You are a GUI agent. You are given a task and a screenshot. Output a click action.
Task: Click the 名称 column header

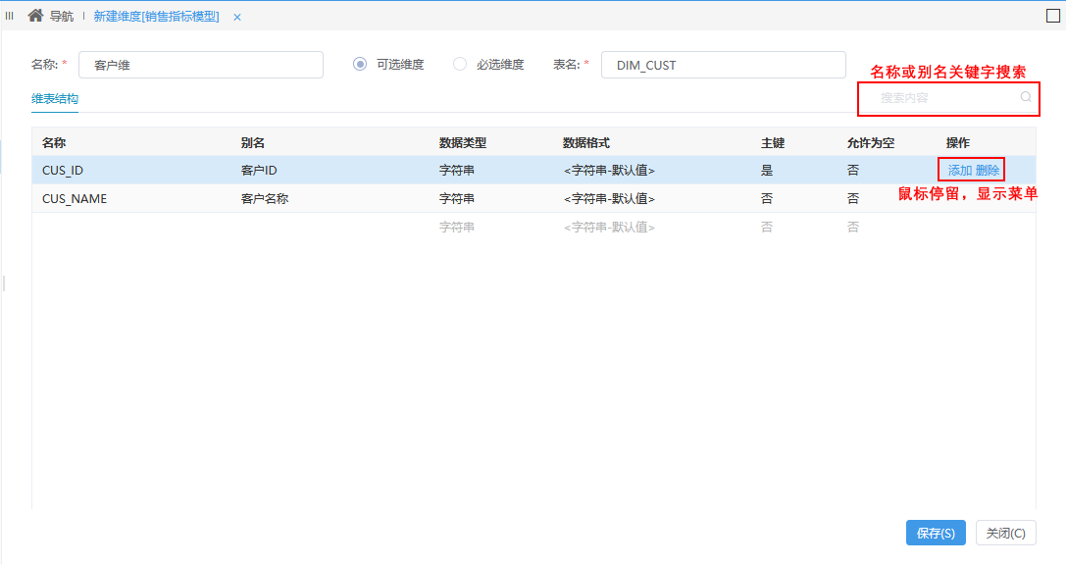pyautogui.click(x=54, y=143)
